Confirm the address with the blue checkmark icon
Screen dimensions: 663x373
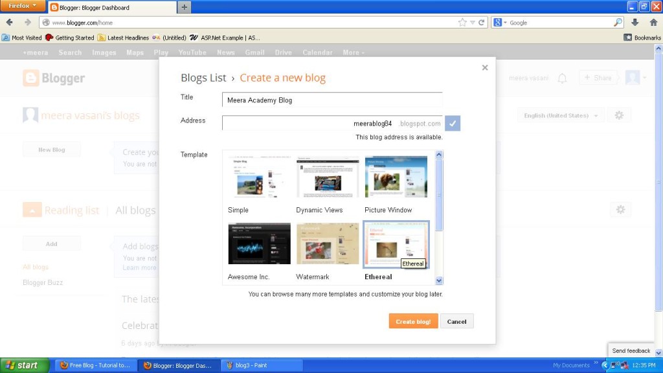pos(453,123)
